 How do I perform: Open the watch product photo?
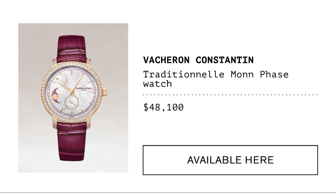click(x=73, y=98)
